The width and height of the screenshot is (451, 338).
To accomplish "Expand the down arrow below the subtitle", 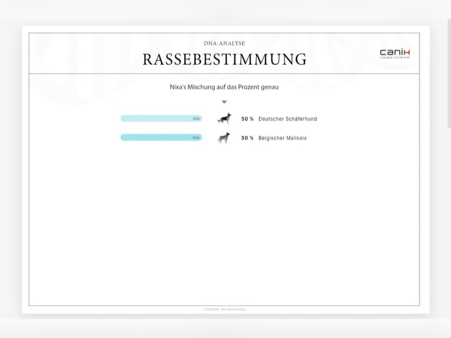I will [224, 102].
